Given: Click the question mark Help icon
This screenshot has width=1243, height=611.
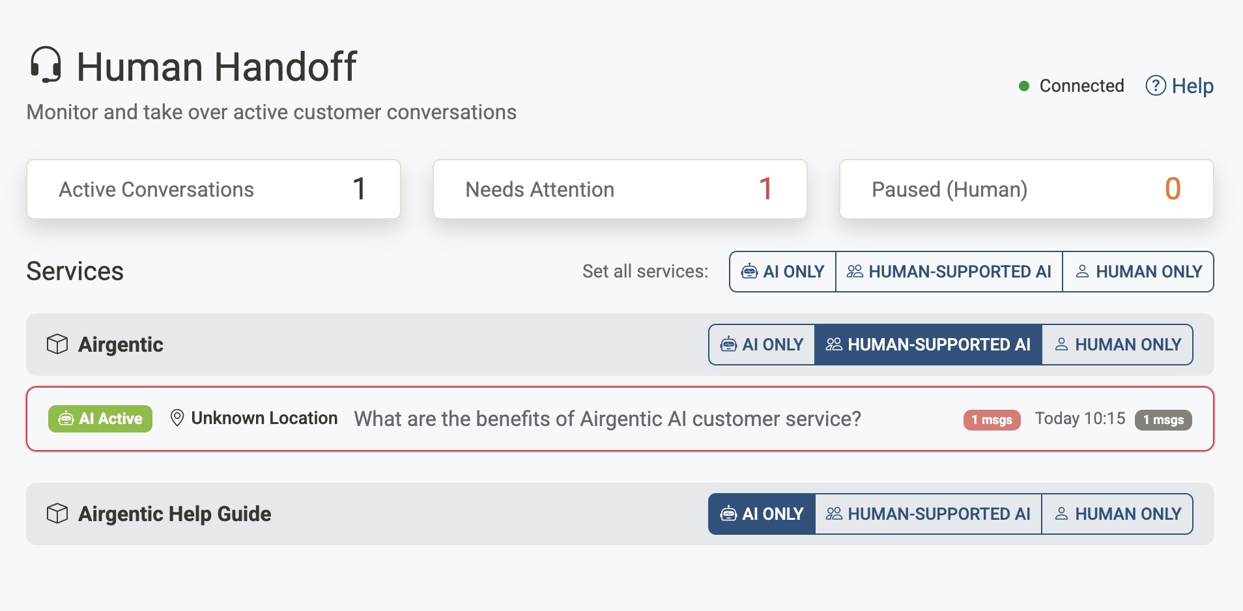Looking at the screenshot, I should pyautogui.click(x=1155, y=85).
